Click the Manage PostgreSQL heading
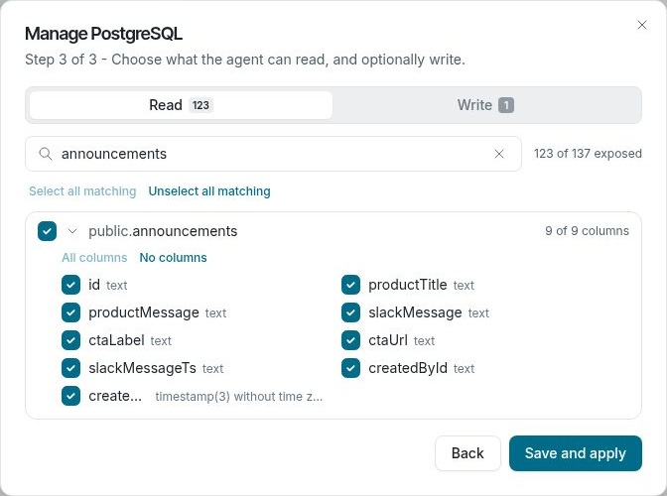 pyautogui.click(x=104, y=34)
